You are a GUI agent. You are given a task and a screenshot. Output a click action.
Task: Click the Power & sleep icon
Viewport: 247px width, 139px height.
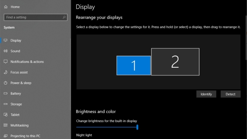[x=6, y=83]
